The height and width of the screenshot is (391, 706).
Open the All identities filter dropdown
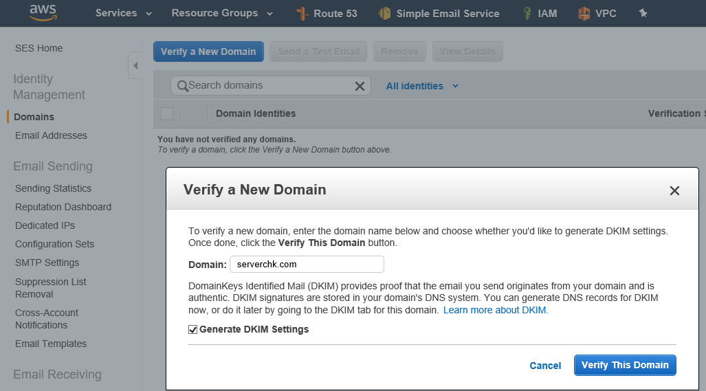[x=422, y=86]
